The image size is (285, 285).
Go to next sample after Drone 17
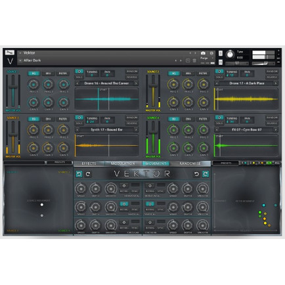[x=276, y=83]
